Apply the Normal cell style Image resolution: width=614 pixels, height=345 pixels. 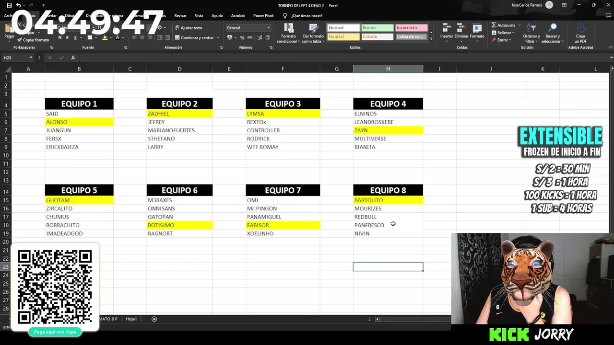pyautogui.click(x=343, y=28)
